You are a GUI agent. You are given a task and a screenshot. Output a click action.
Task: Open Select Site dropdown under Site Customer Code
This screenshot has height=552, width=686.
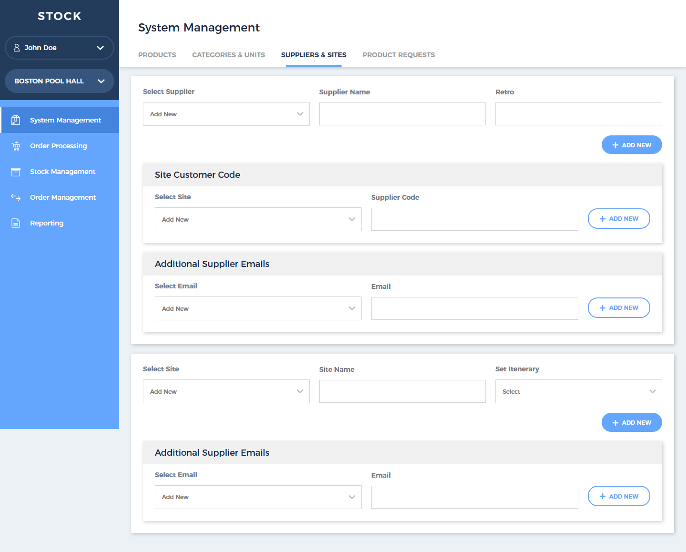(258, 219)
